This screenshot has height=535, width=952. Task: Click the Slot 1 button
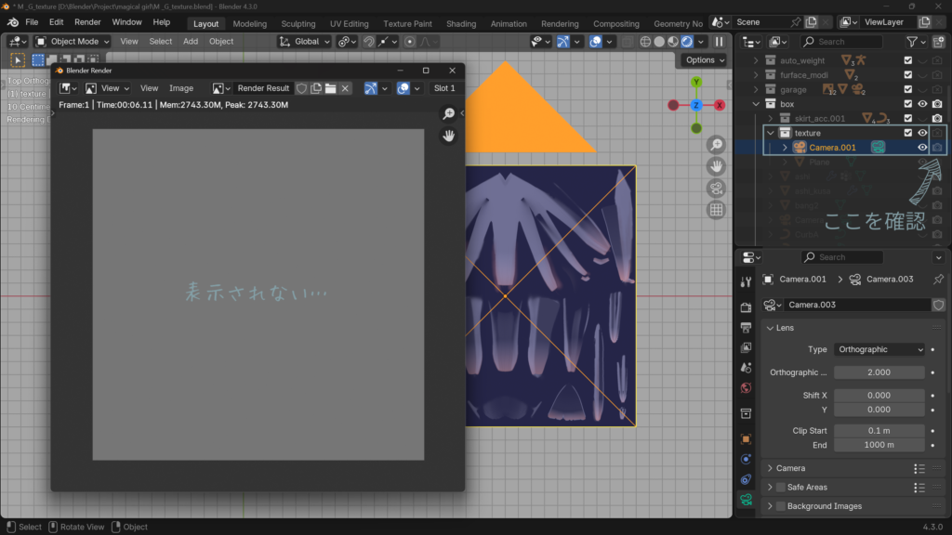[x=444, y=88]
